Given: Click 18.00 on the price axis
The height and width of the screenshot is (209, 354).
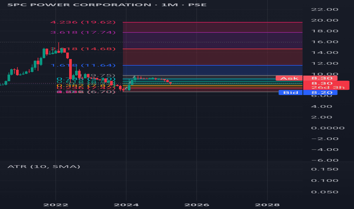Looking at the screenshot, I should pos(324,31).
